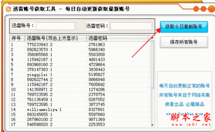215x132 pixels.
Task: Click password 7605692 in the list
Action: [97, 84]
